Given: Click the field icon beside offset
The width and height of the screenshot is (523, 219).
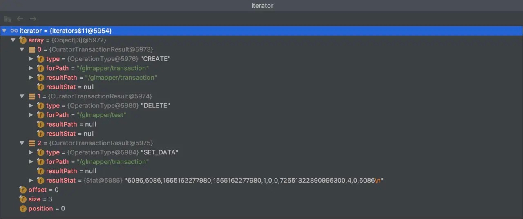Looking at the screenshot, I should click(x=23, y=190).
